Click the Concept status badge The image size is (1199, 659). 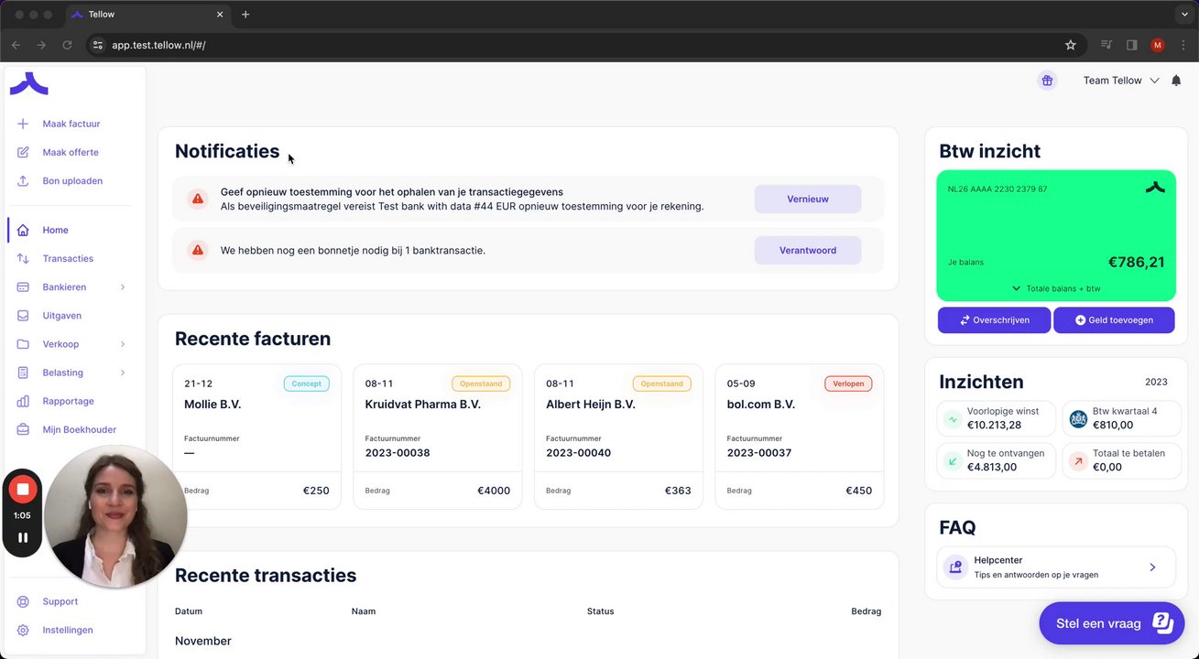tap(306, 384)
